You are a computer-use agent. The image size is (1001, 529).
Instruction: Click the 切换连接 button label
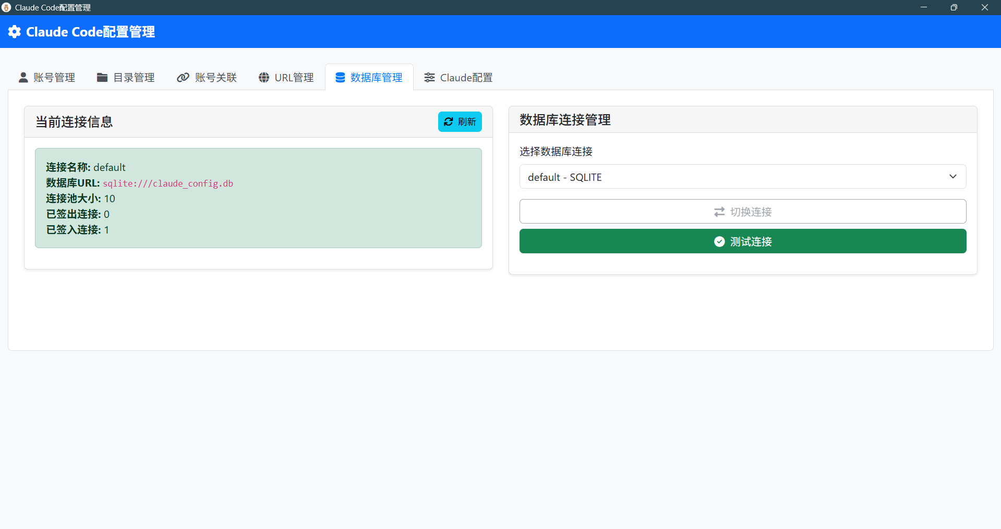pos(751,212)
